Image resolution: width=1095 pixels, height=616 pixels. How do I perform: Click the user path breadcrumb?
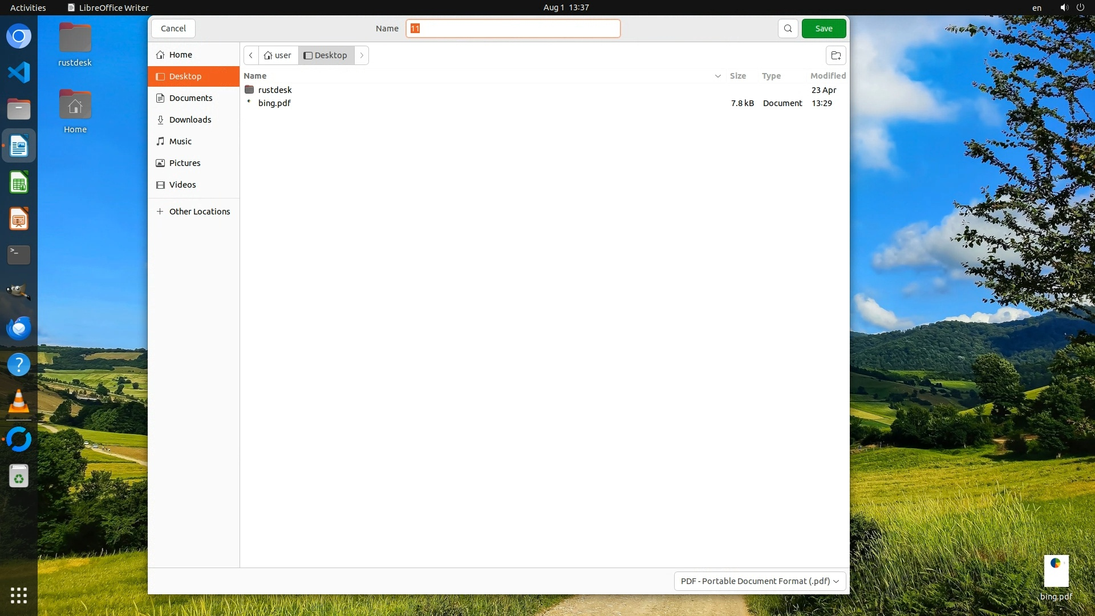coord(278,55)
